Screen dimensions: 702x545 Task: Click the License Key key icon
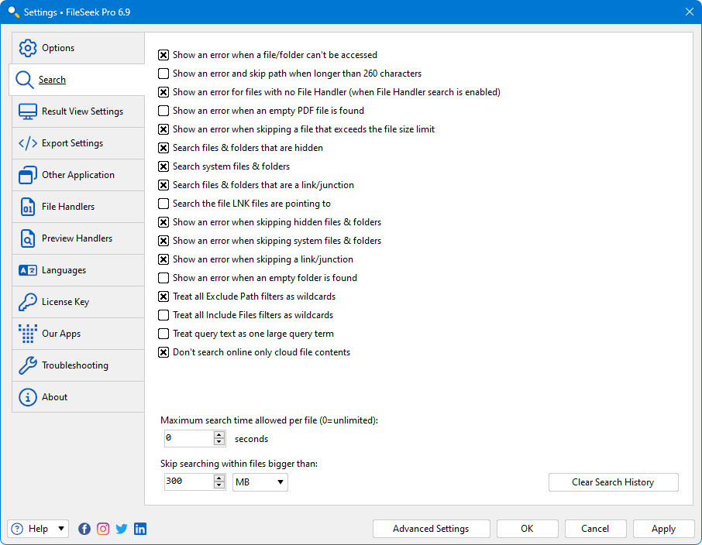tap(27, 302)
